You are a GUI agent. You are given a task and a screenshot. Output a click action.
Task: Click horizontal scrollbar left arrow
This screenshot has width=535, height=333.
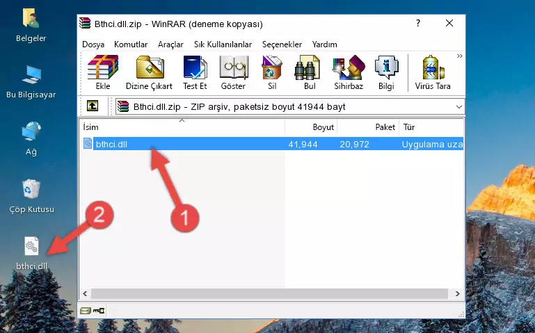click(85, 293)
